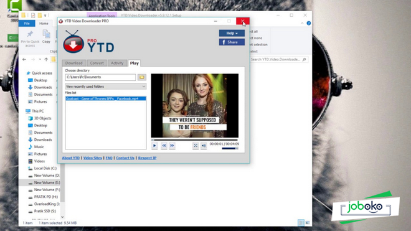
Task: Open the Respect IP link
Action: (148, 158)
